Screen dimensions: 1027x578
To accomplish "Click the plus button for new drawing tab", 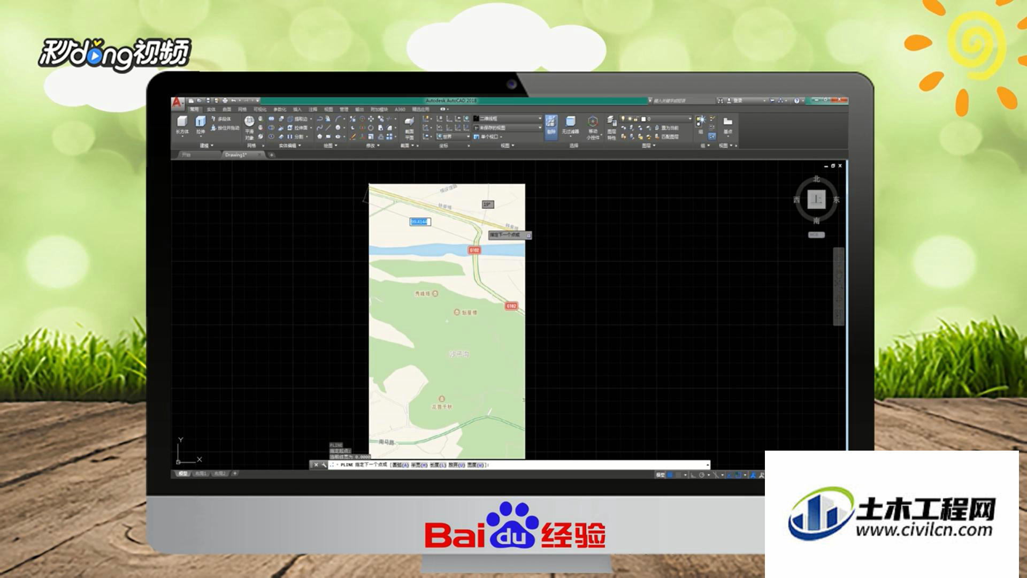I will 272,155.
